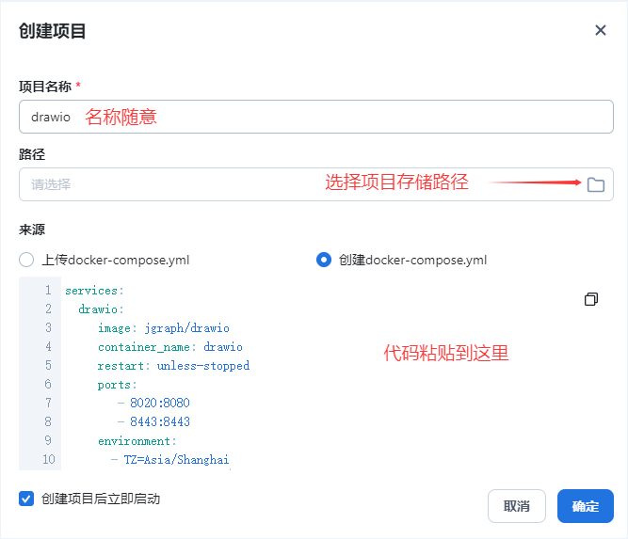Focus the 项目名称 input containing drawio

(315, 118)
